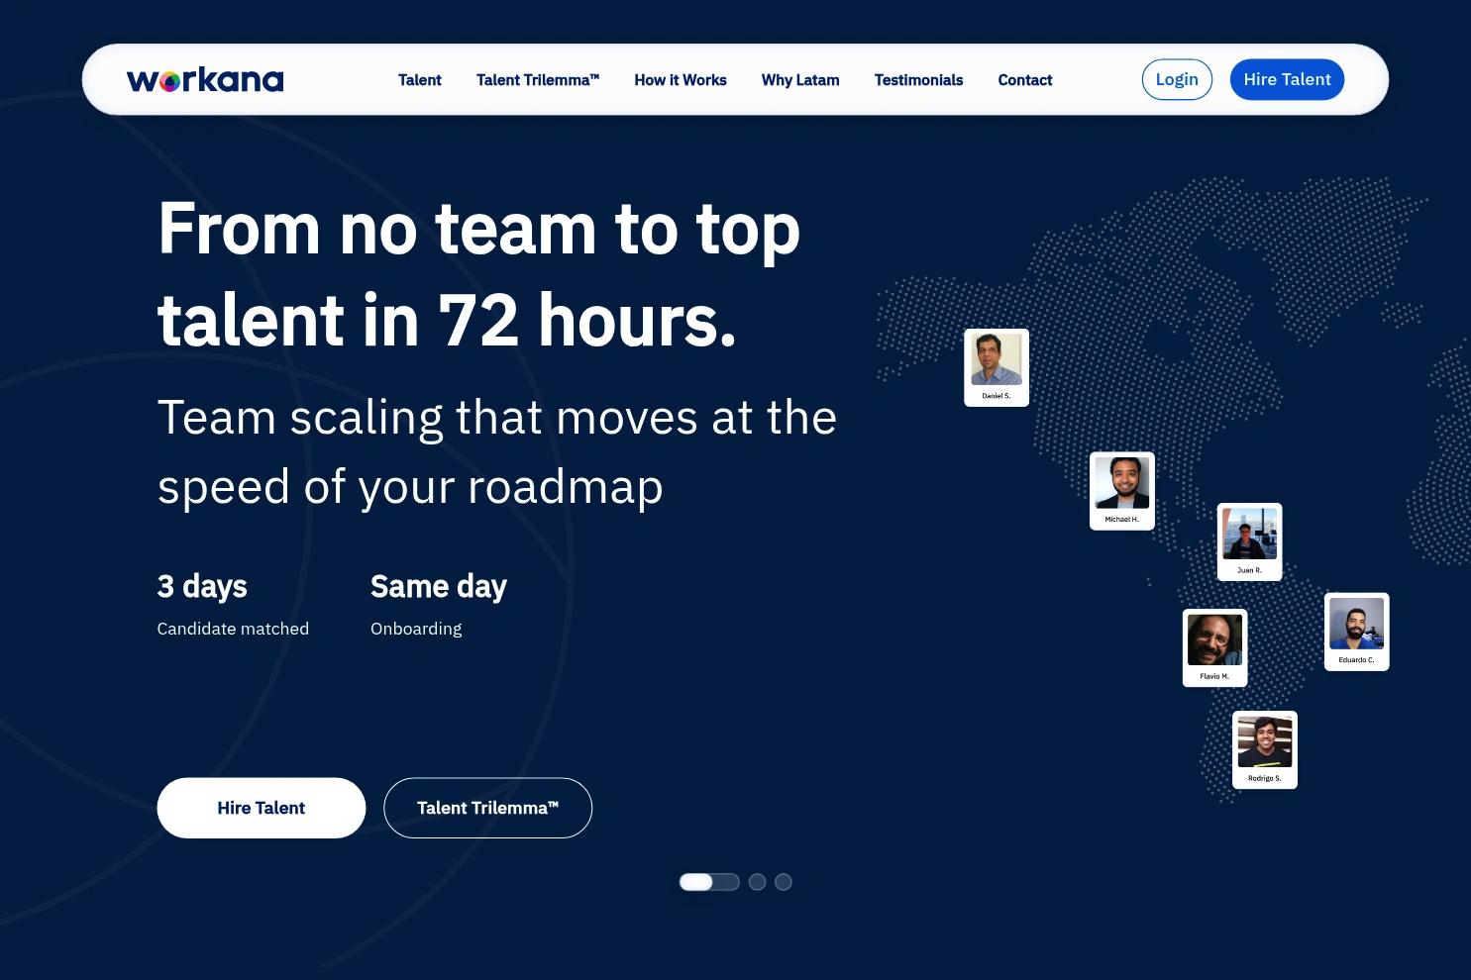Click the headline "From no team to top talent in 72 hours."
The height and width of the screenshot is (980, 1471).
click(479, 274)
